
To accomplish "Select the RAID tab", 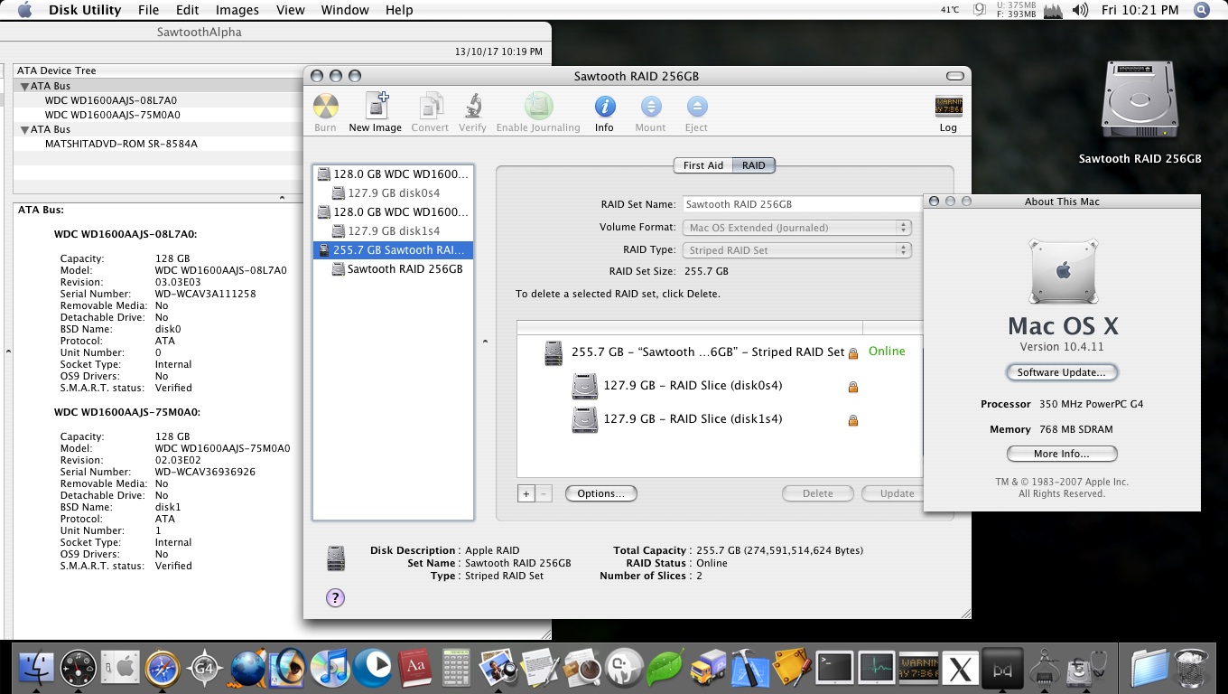I will pyautogui.click(x=754, y=165).
